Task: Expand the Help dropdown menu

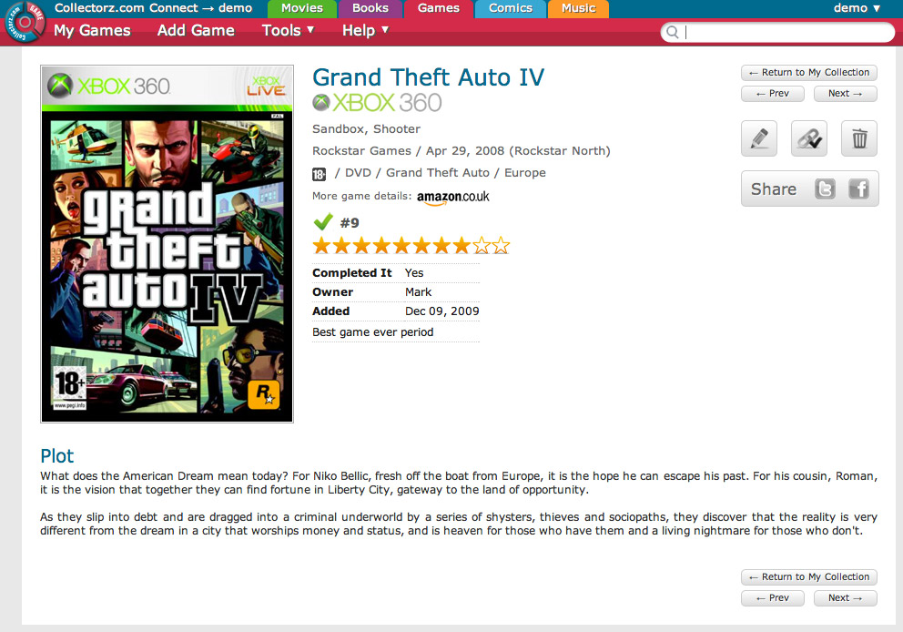Action: pos(365,30)
